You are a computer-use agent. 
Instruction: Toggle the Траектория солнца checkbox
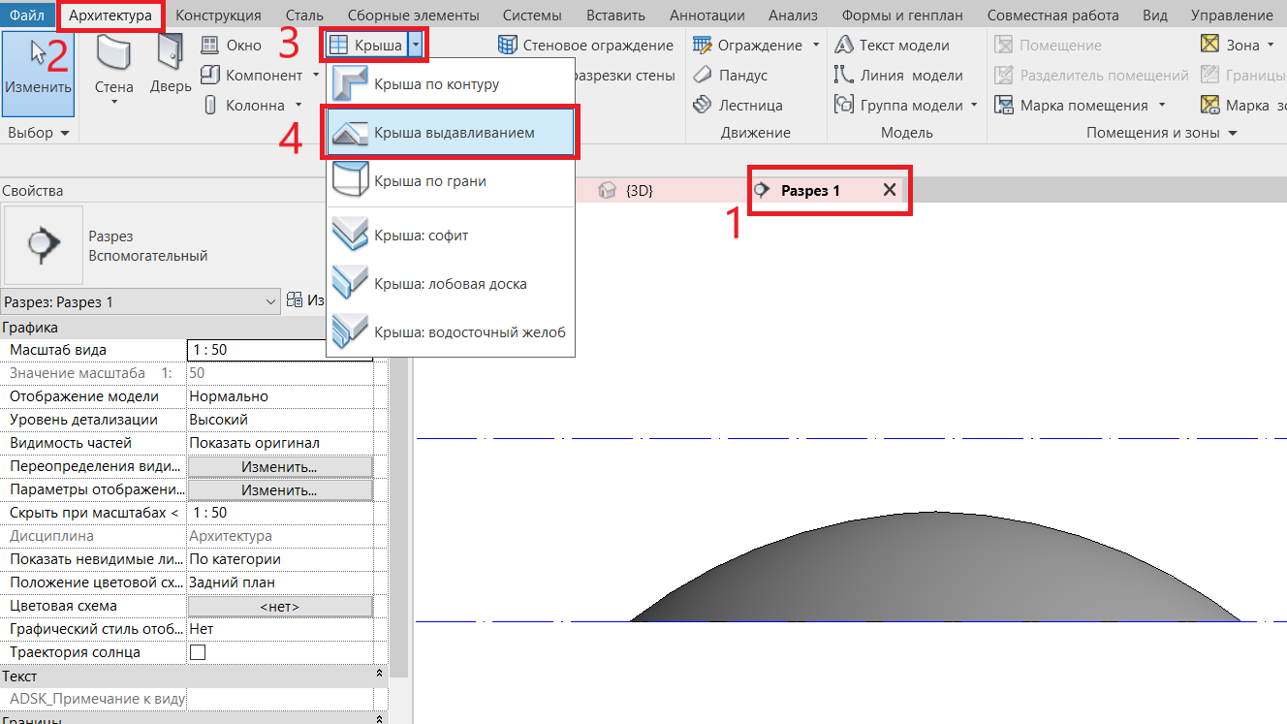[198, 652]
